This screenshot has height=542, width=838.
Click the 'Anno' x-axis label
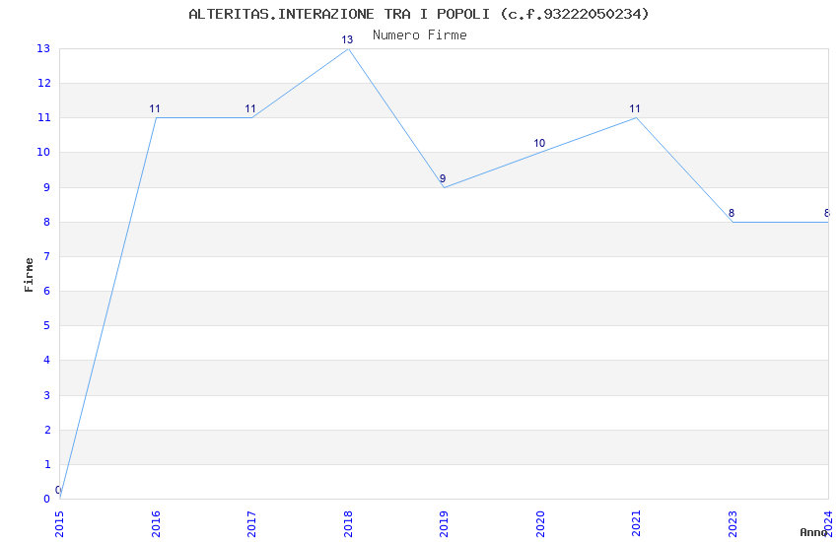tap(813, 532)
